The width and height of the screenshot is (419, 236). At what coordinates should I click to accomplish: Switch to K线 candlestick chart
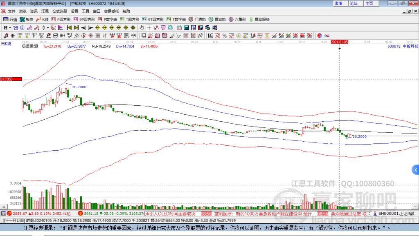click(x=43, y=19)
